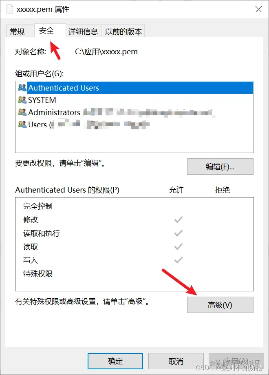Click the SYSTEM group icon

[x=22, y=100]
